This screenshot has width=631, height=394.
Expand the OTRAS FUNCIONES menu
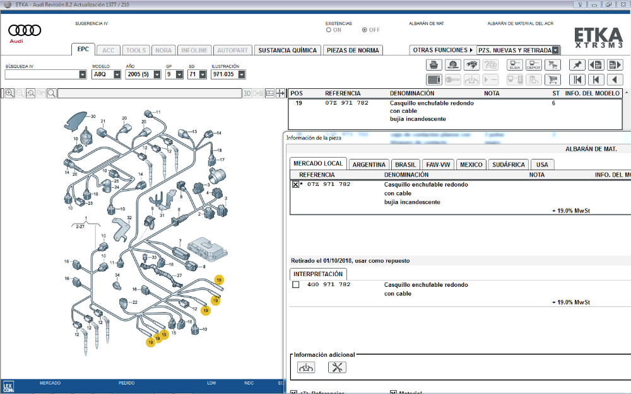443,50
